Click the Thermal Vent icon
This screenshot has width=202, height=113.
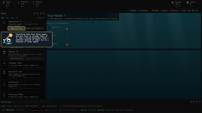(x=4, y=64)
